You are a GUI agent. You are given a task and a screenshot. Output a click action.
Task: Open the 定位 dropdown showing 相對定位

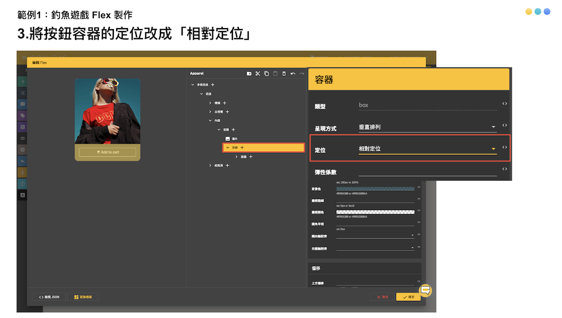tap(428, 149)
